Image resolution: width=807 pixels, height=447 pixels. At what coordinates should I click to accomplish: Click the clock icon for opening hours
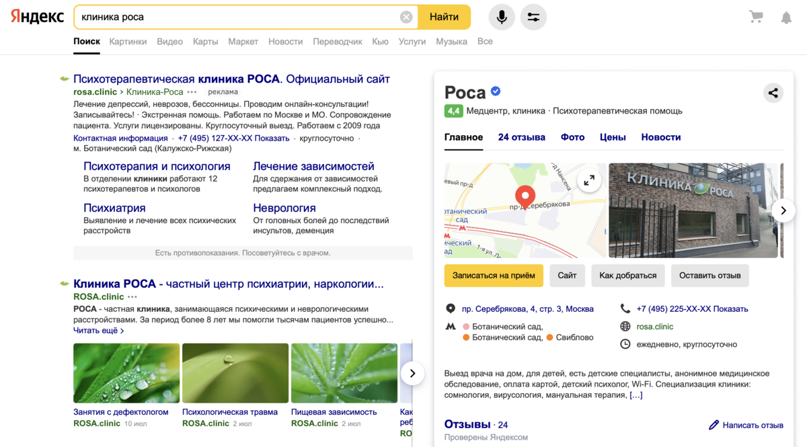pos(625,344)
